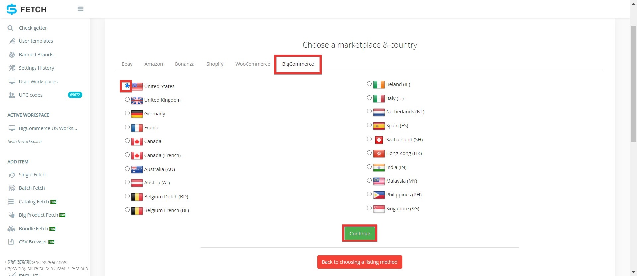This screenshot has width=637, height=276.
Task: Switch to the WooCommerce tab
Action: pos(253,64)
